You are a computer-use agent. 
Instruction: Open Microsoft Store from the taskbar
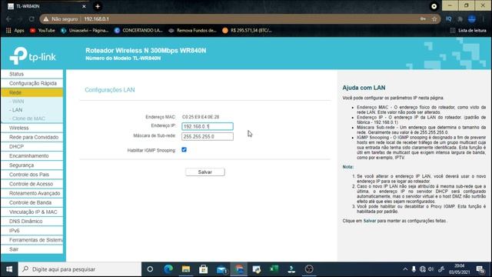coord(203,269)
